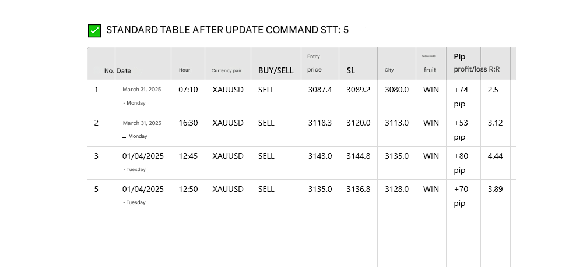Select the R:R value 2.5
This screenshot has width=583, height=267.
(x=493, y=90)
